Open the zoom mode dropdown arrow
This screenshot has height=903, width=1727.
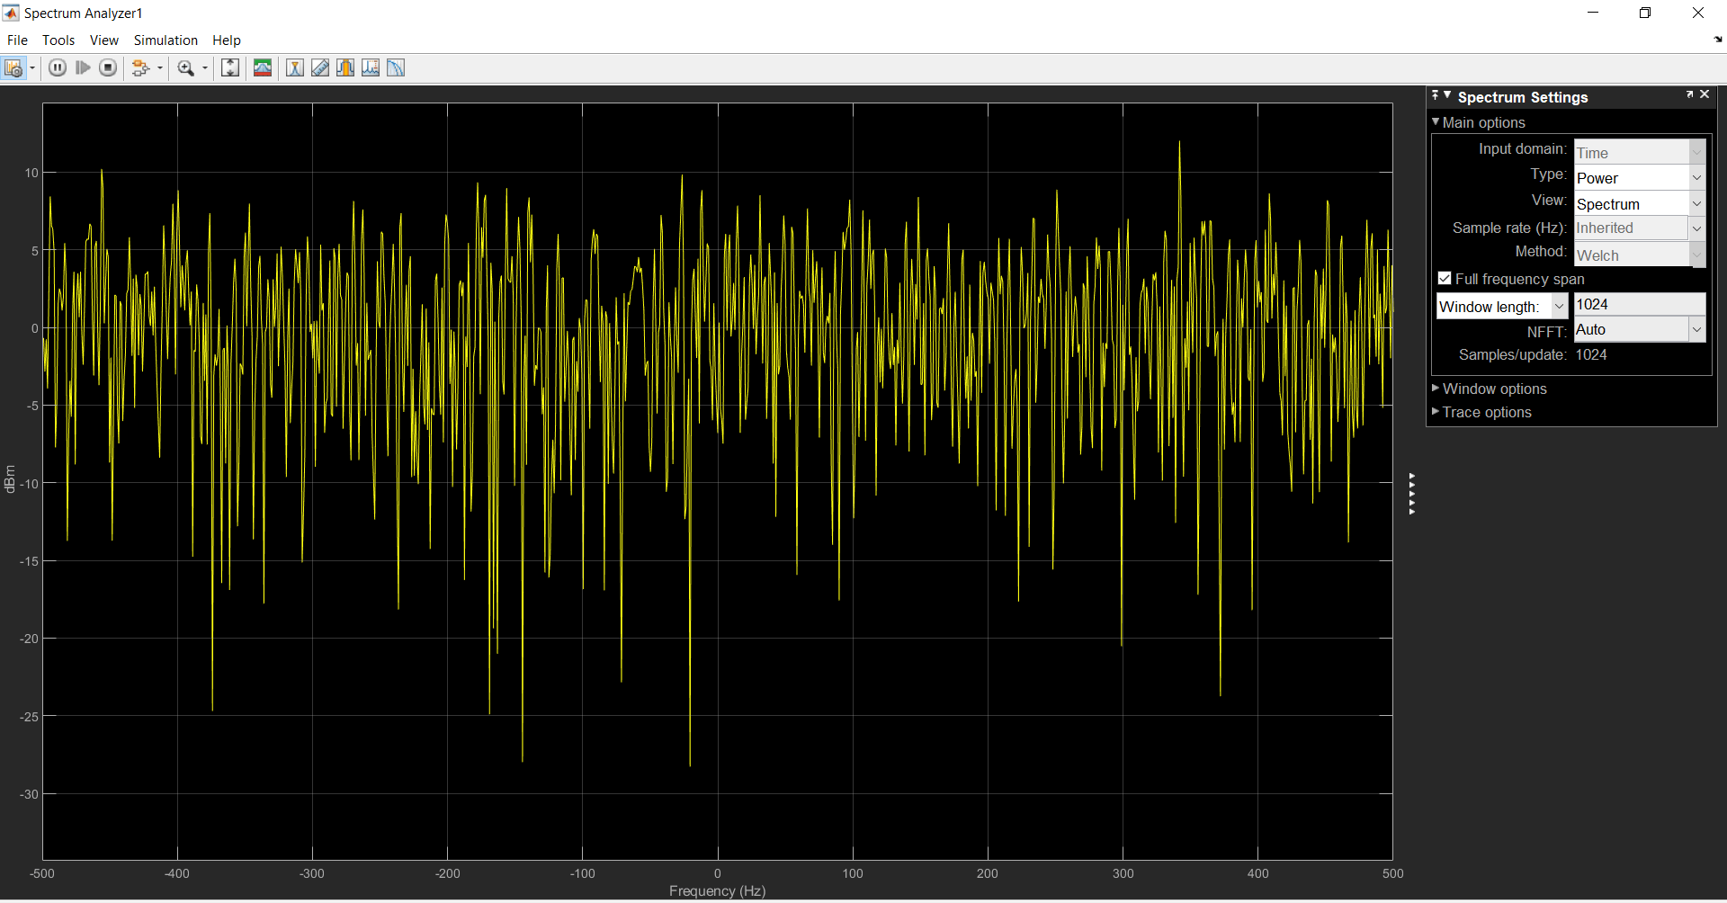pos(205,68)
